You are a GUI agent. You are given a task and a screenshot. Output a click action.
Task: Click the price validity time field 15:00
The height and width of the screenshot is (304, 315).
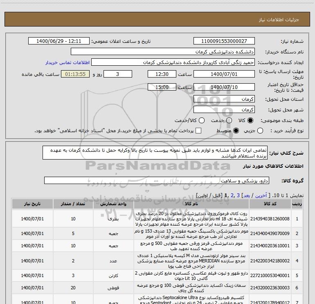[162, 87]
